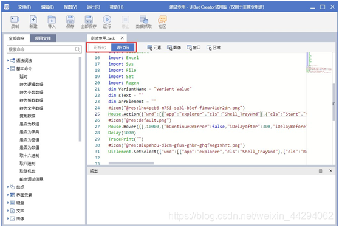Open the 帮助(H) menu
339x227 pixels.
pyautogui.click(x=117, y=7)
